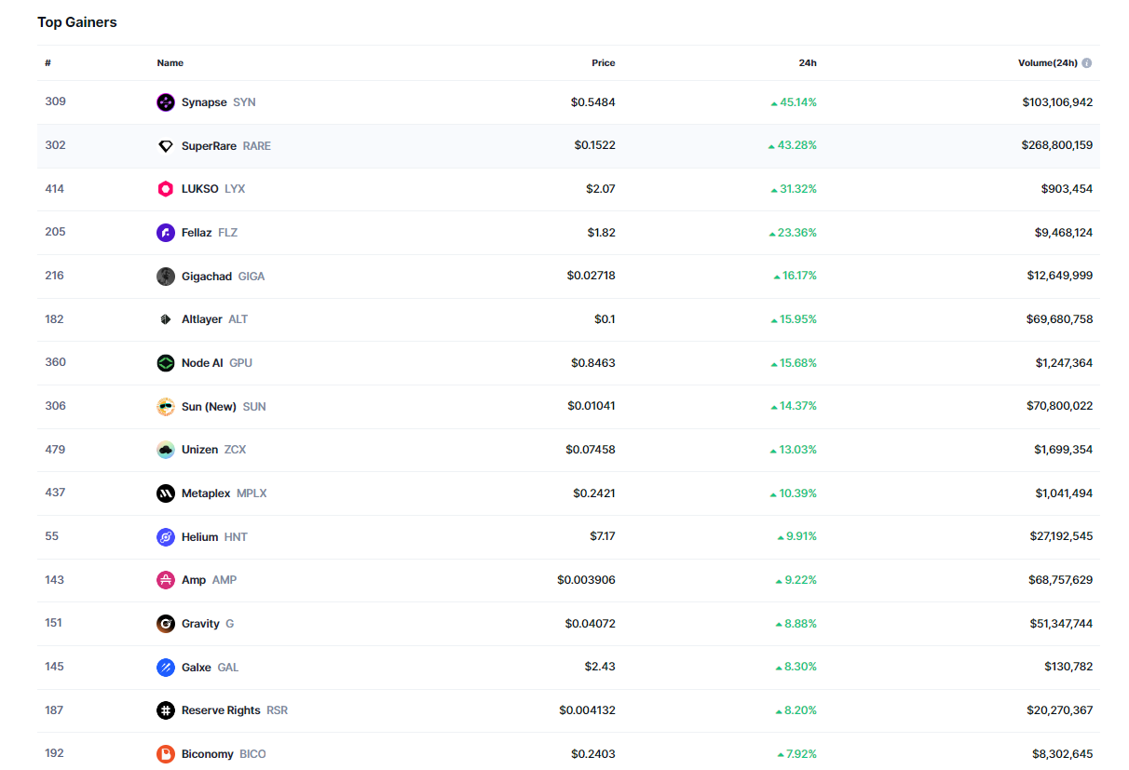Click the Volume(24h) info icon
The height and width of the screenshot is (770, 1129).
1087,63
